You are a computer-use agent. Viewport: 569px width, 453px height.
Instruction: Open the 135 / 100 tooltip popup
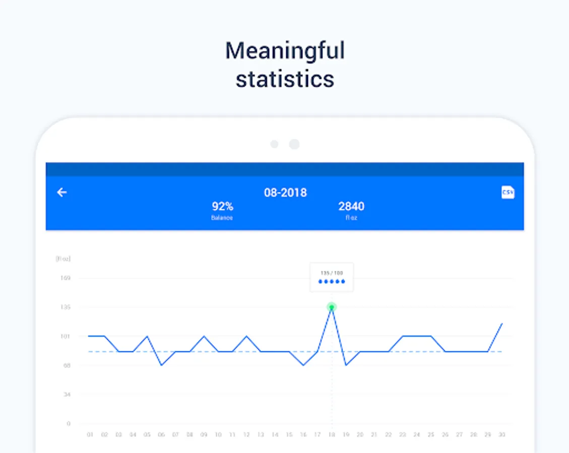coord(331,277)
